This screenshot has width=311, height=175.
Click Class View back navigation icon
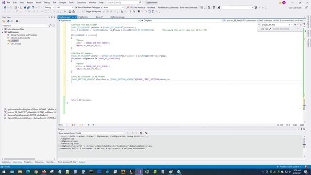[8, 21]
